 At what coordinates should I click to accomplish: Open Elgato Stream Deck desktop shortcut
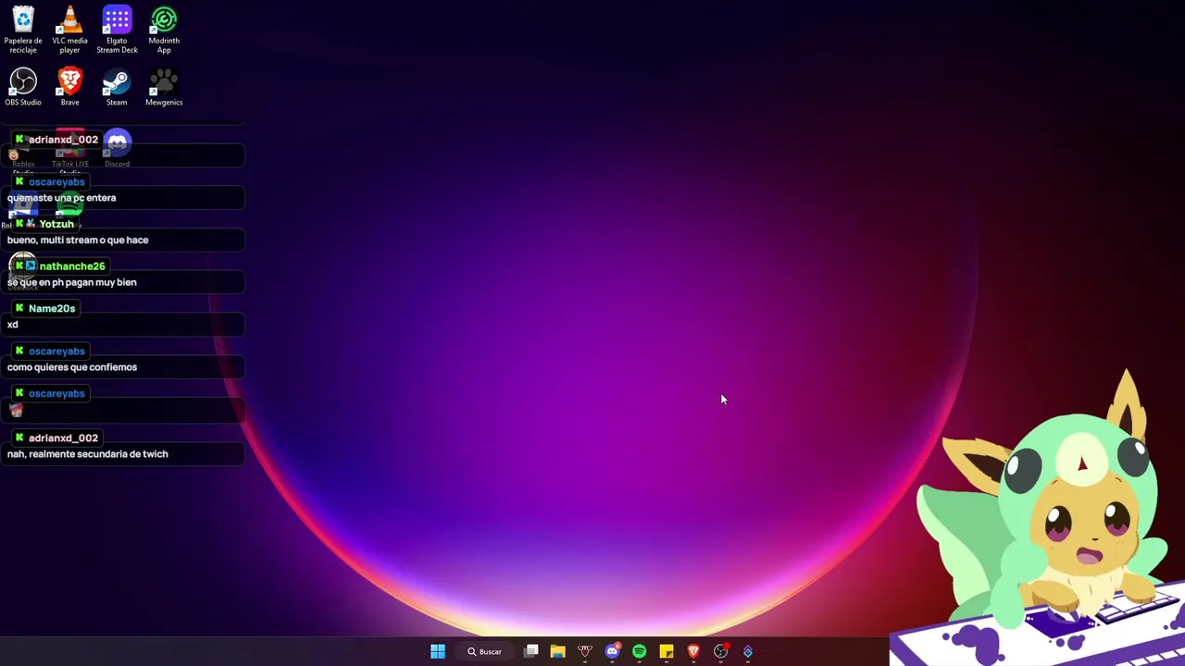(x=117, y=30)
